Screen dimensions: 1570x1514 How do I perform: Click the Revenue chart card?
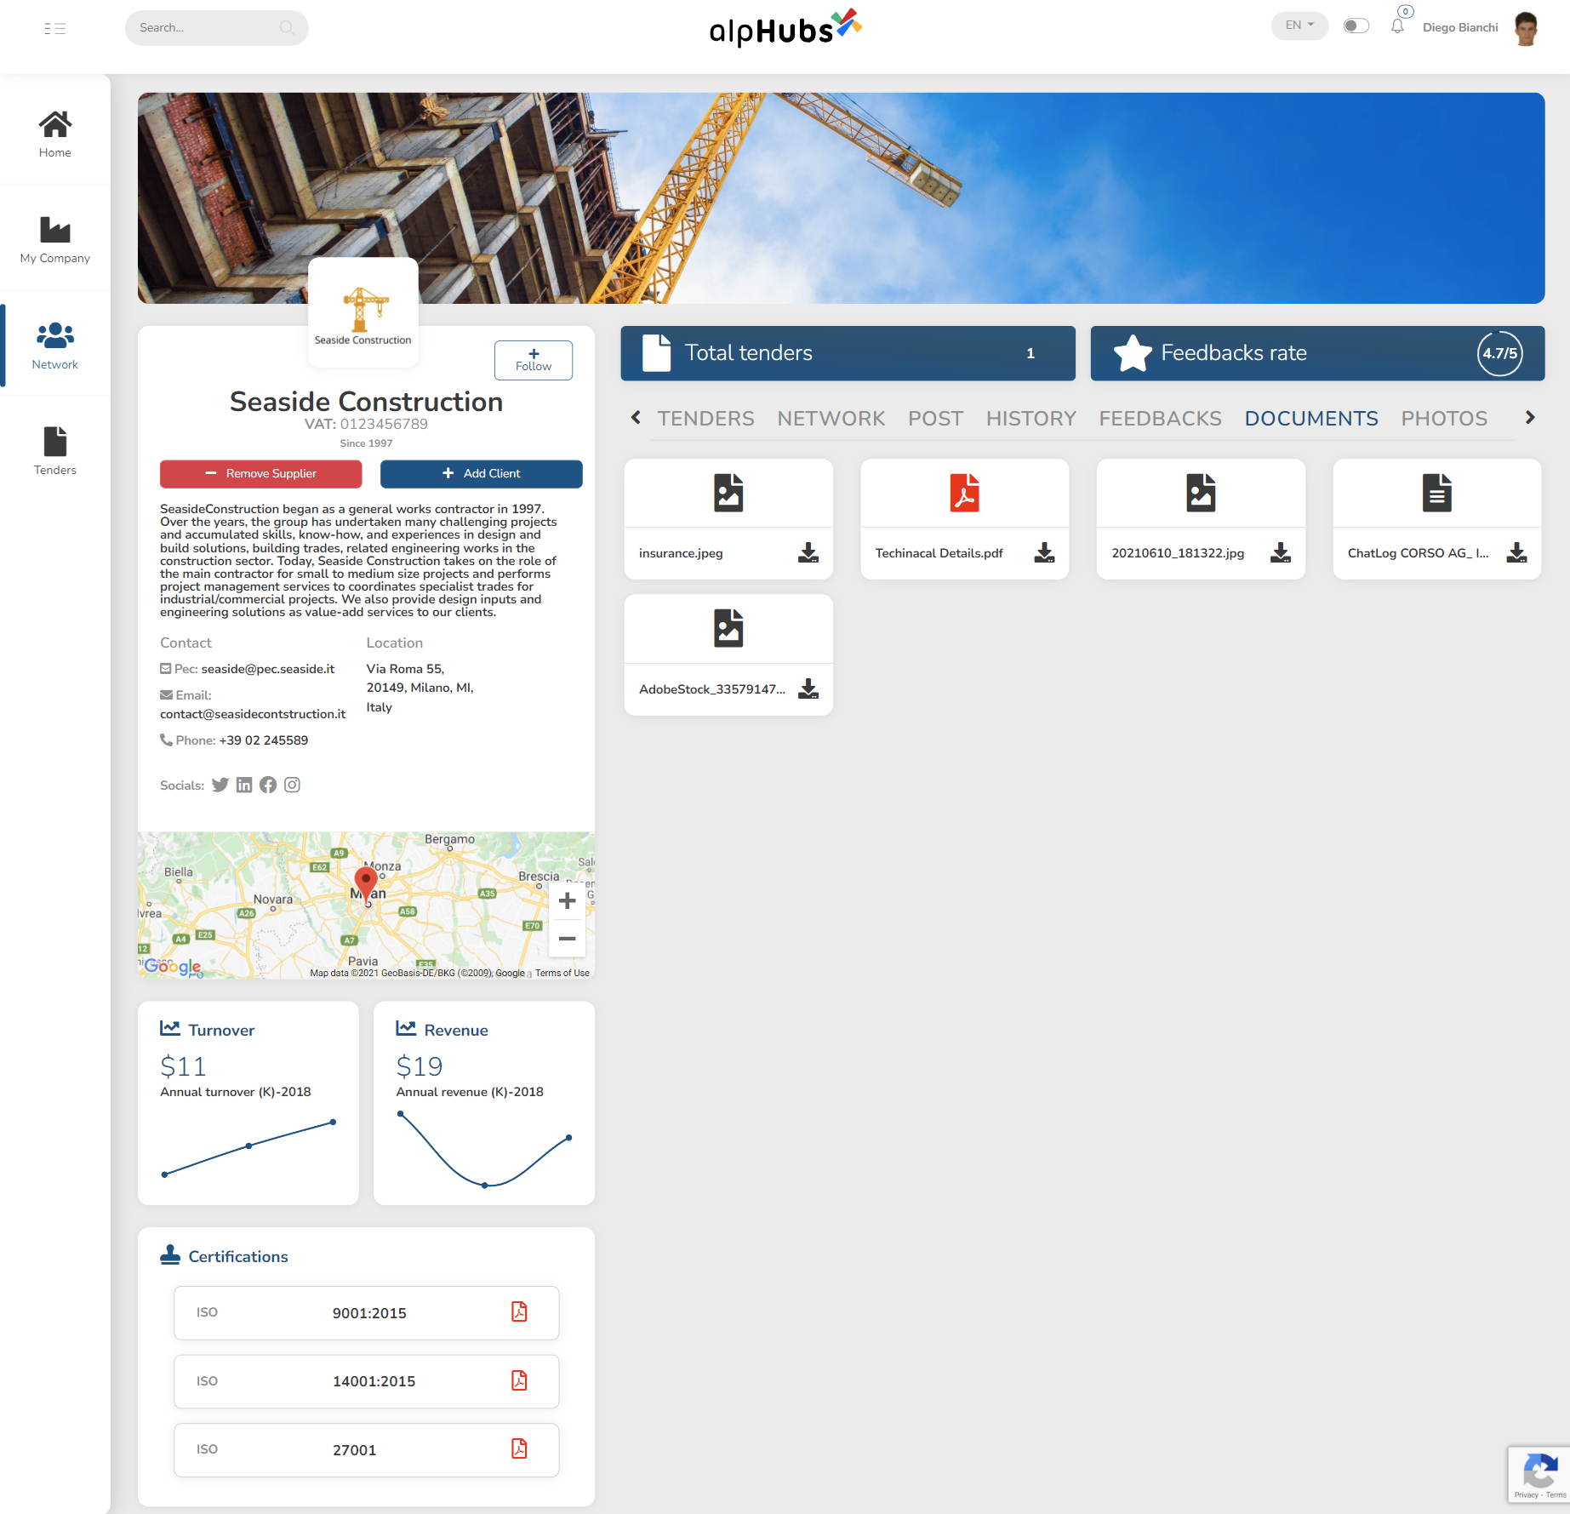(x=484, y=1102)
